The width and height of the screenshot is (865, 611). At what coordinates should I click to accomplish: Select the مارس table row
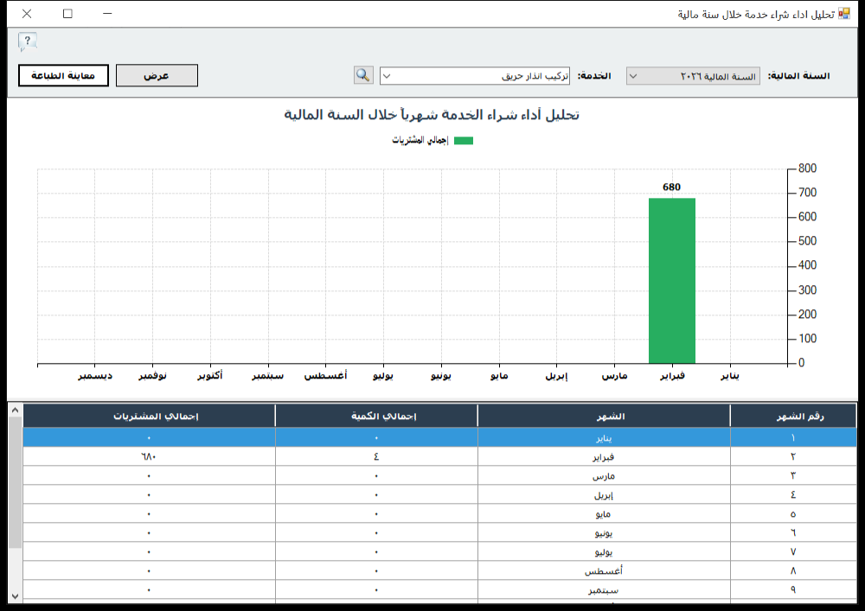pos(439,475)
